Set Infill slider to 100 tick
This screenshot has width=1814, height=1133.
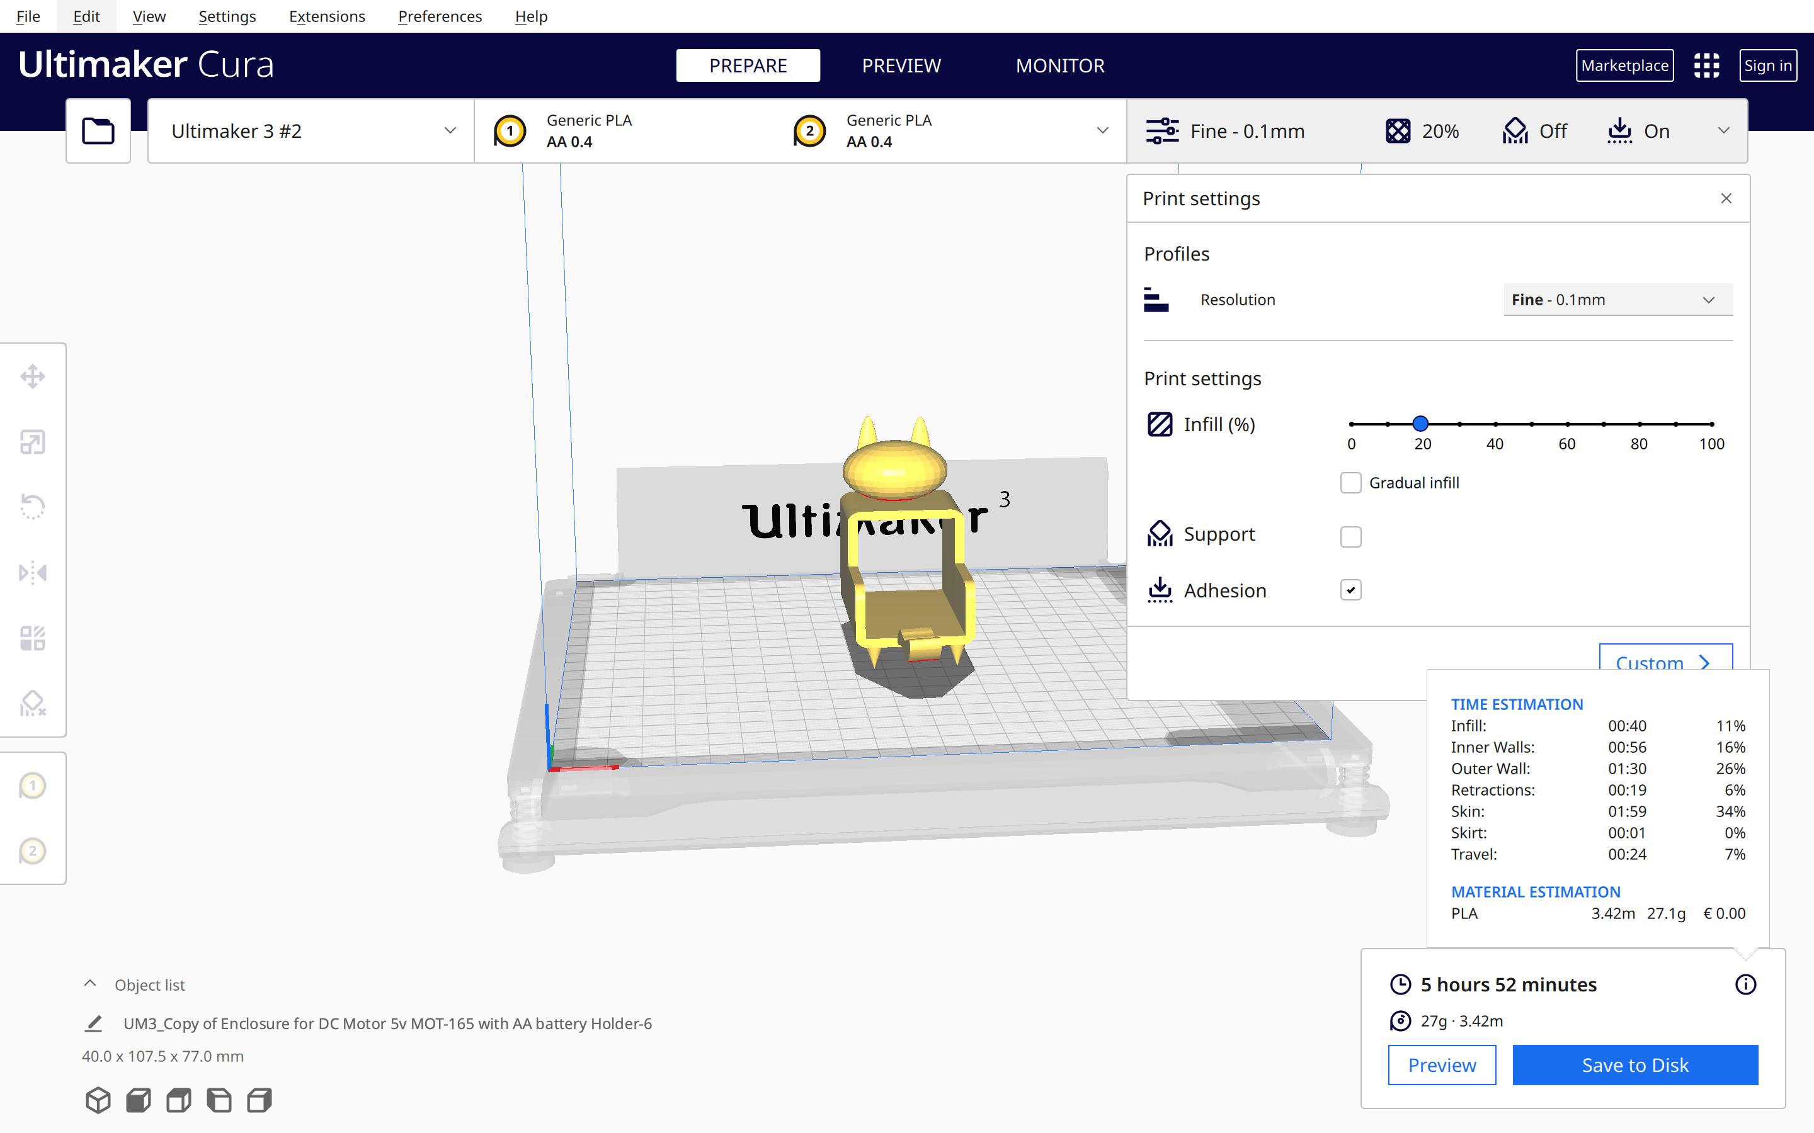[x=1711, y=424]
